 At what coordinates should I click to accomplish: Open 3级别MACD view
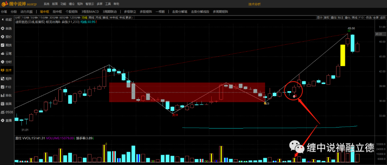point(90,11)
